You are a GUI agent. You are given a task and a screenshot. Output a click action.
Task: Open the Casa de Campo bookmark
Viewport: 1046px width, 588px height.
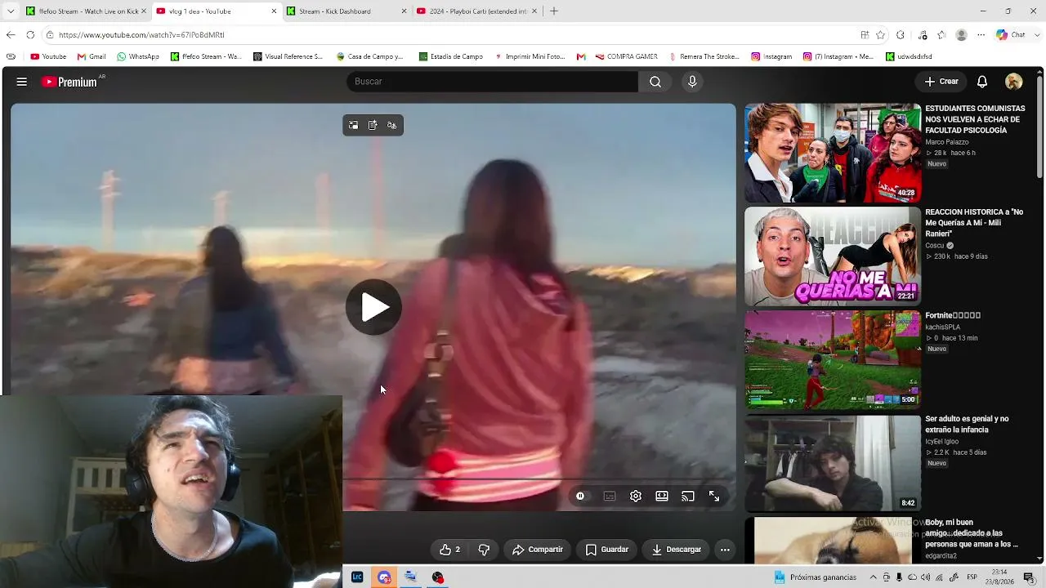pyautogui.click(x=369, y=57)
